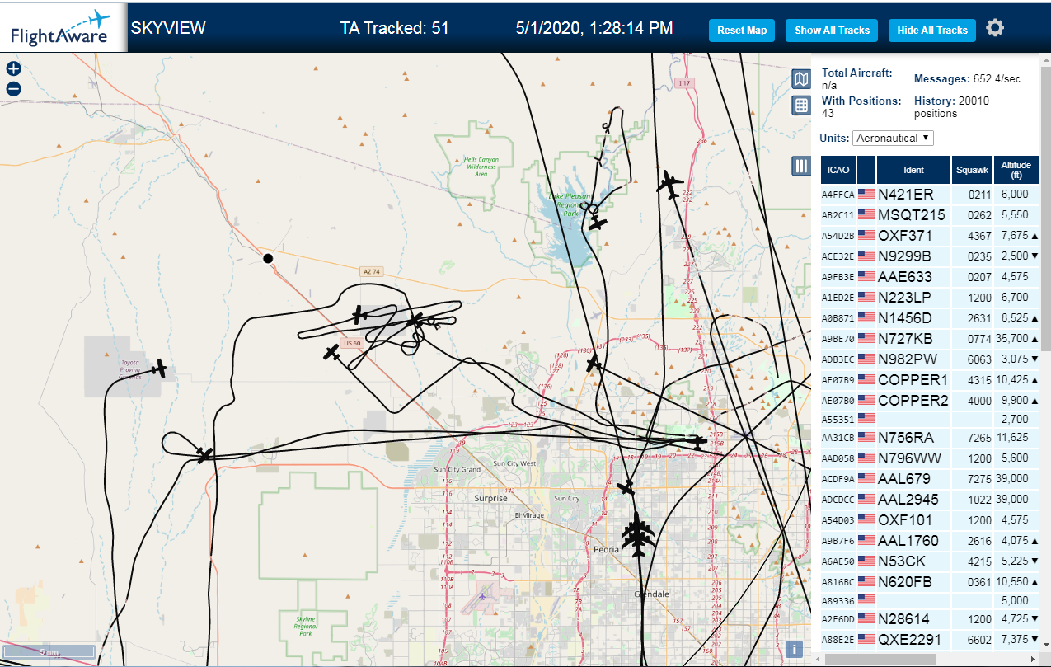Select the AAE633 aircraft row
This screenshot has height=667, width=1051.
930,277
